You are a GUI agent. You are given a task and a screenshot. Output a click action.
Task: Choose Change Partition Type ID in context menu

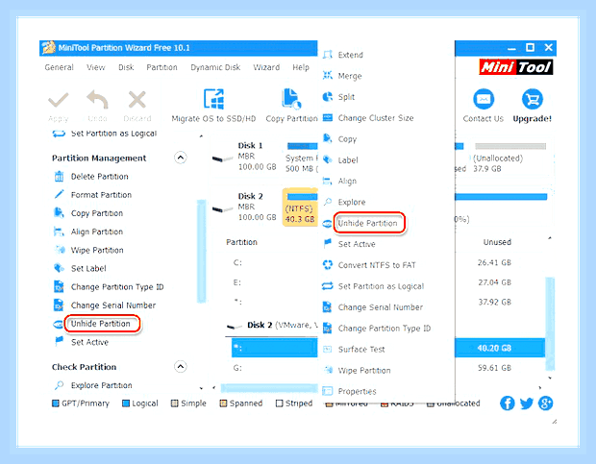pos(385,328)
